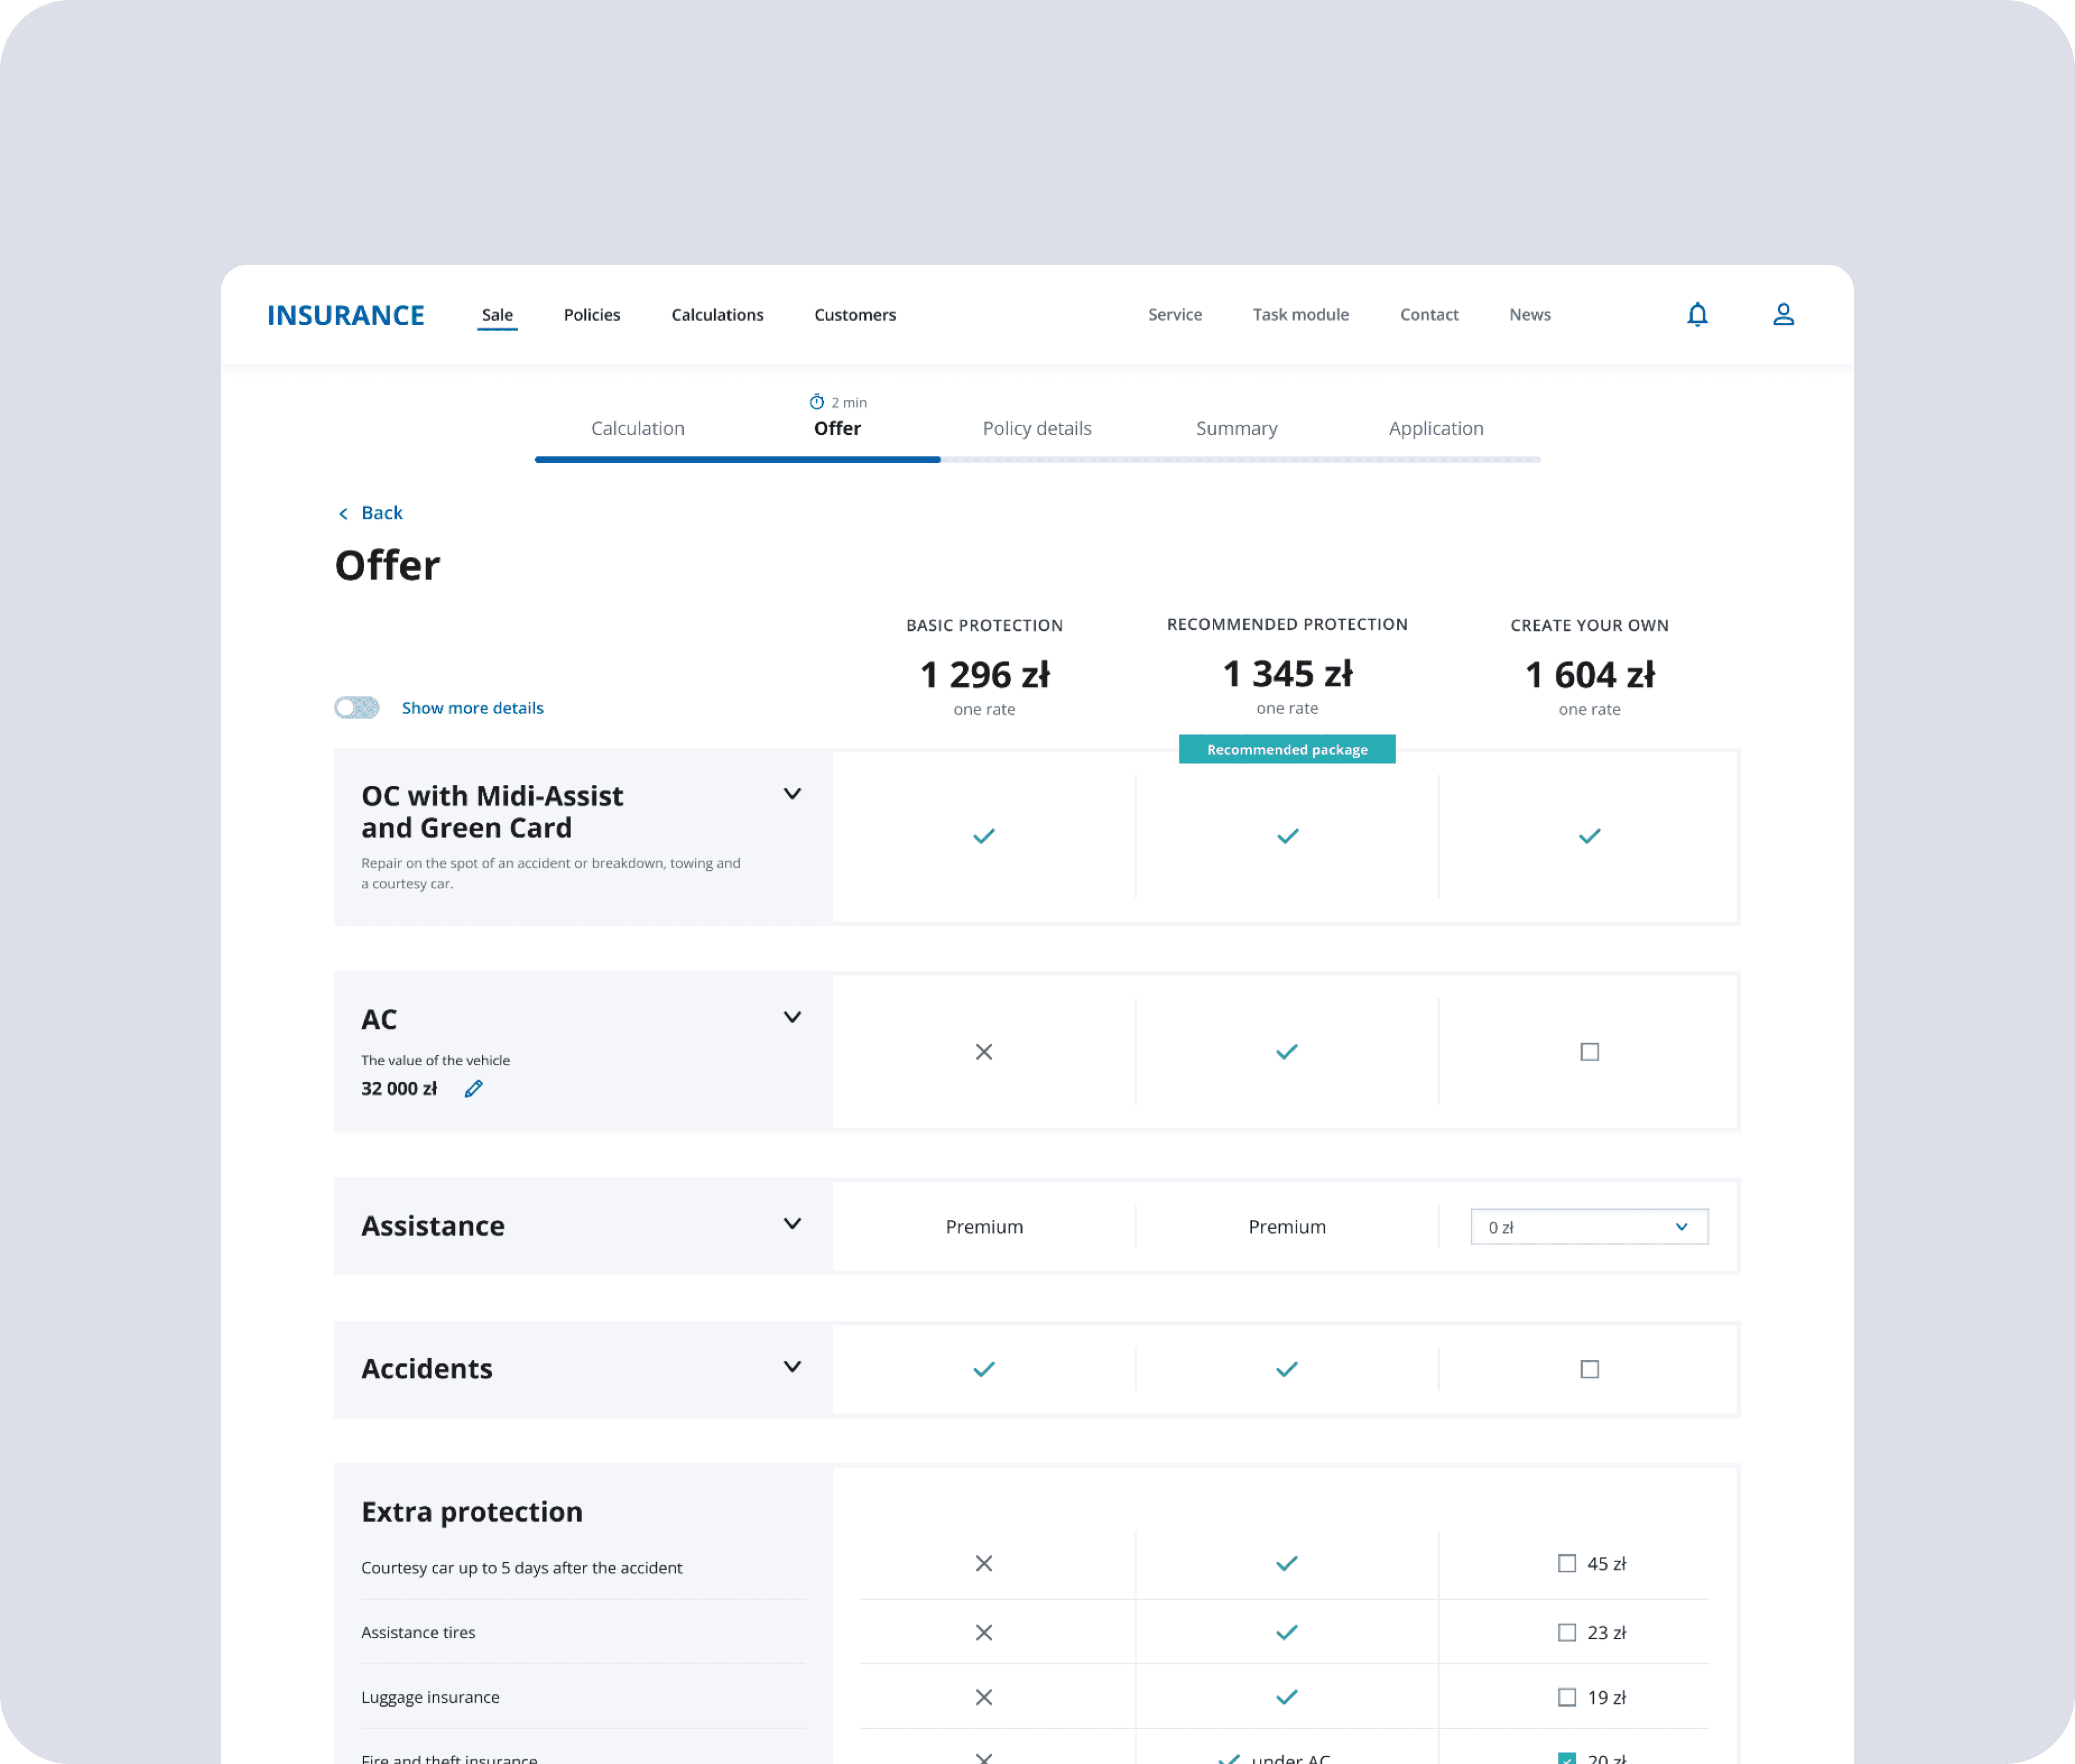Image resolution: width=2075 pixels, height=1764 pixels.
Task: Open Assistance 0 zł dropdown
Action: 1589,1227
